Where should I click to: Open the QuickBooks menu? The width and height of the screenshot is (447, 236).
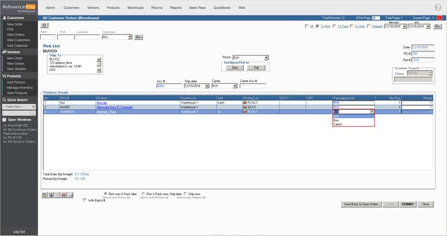pyautogui.click(x=222, y=8)
